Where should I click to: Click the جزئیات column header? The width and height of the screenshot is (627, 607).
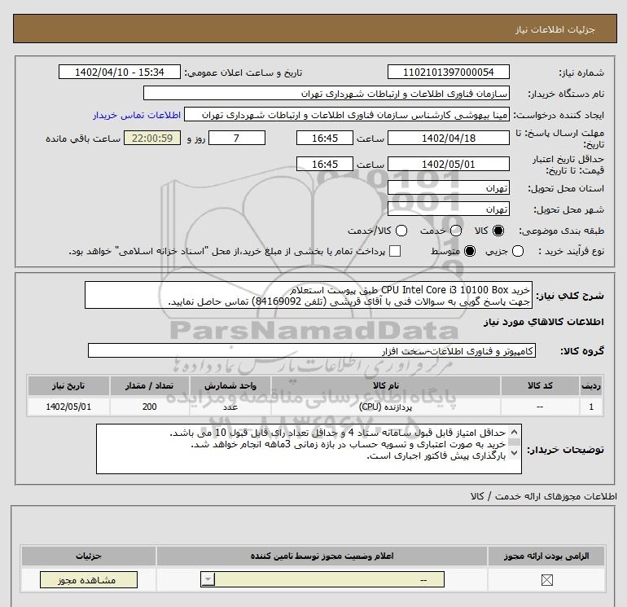click(x=89, y=556)
